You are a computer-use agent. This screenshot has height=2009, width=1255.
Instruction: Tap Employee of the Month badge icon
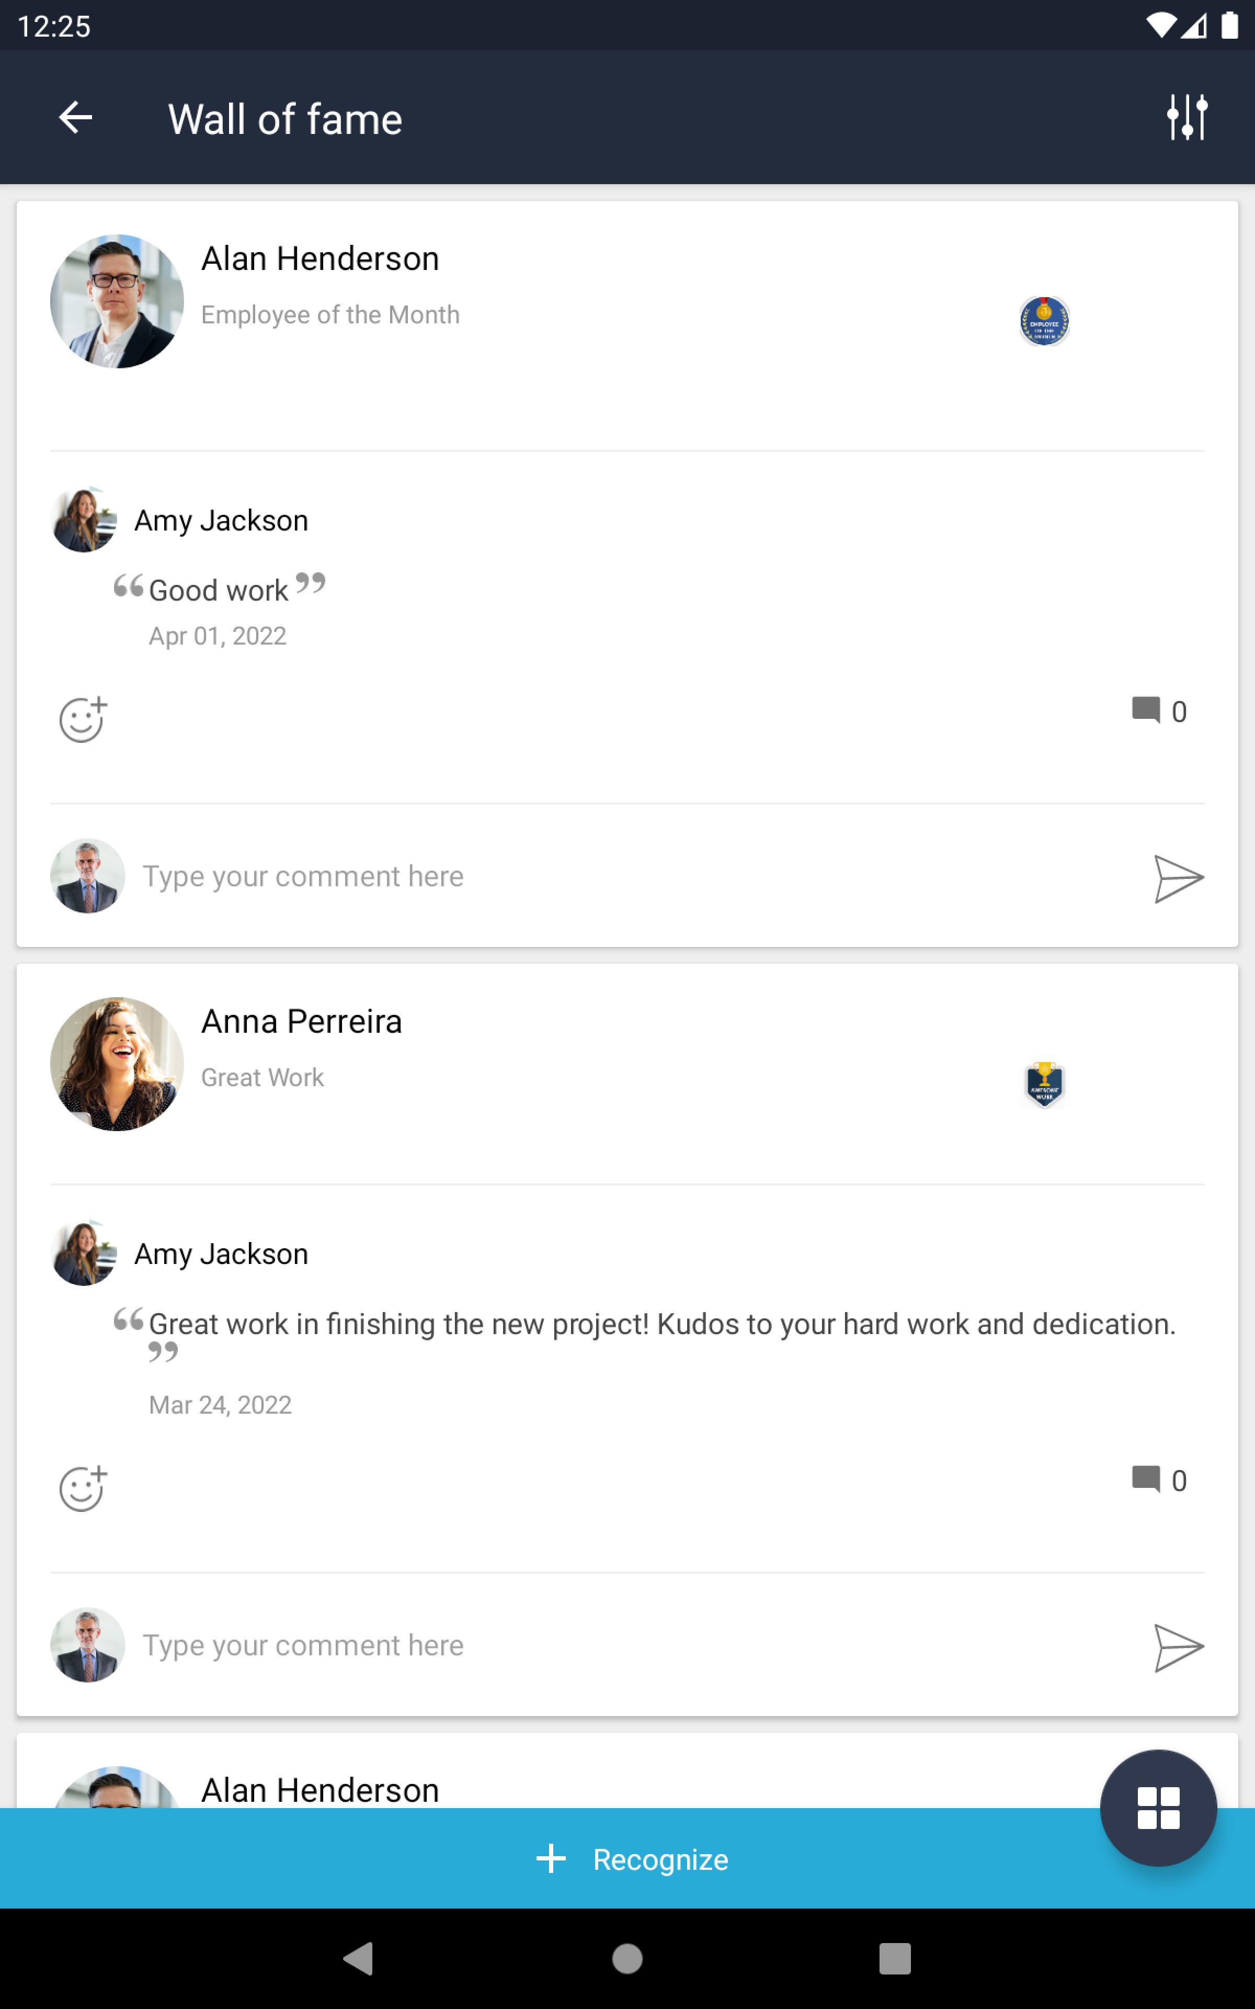[1043, 321]
